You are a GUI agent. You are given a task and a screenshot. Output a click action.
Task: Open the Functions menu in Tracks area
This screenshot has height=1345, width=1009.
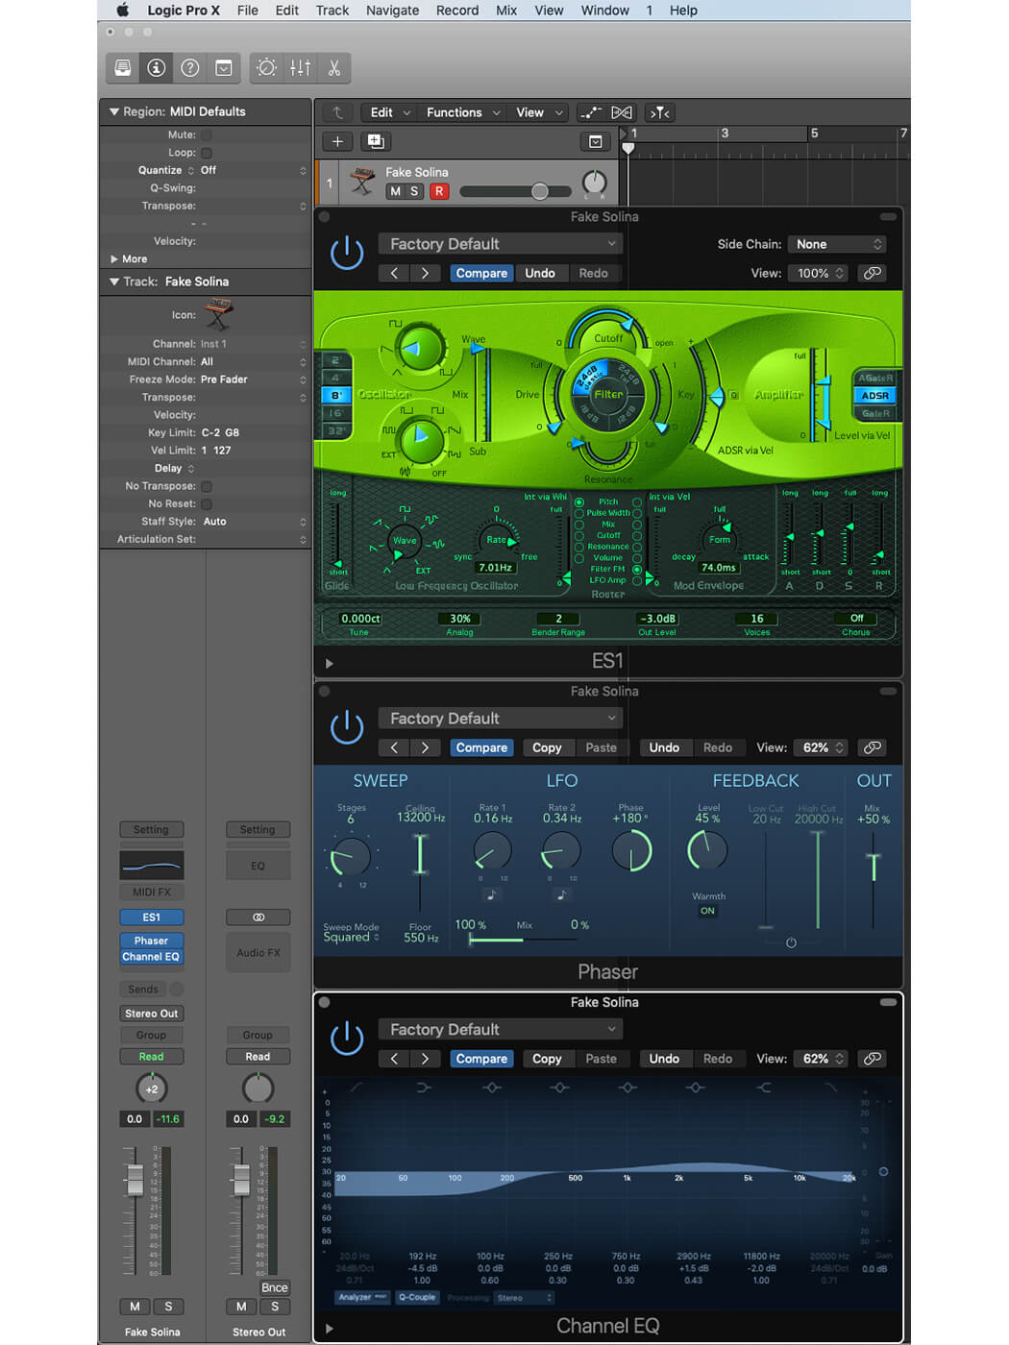463,112
